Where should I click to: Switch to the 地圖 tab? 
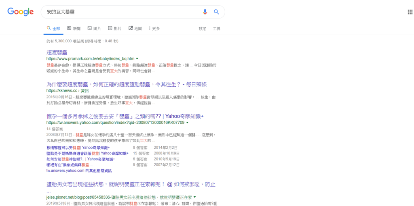(135, 29)
